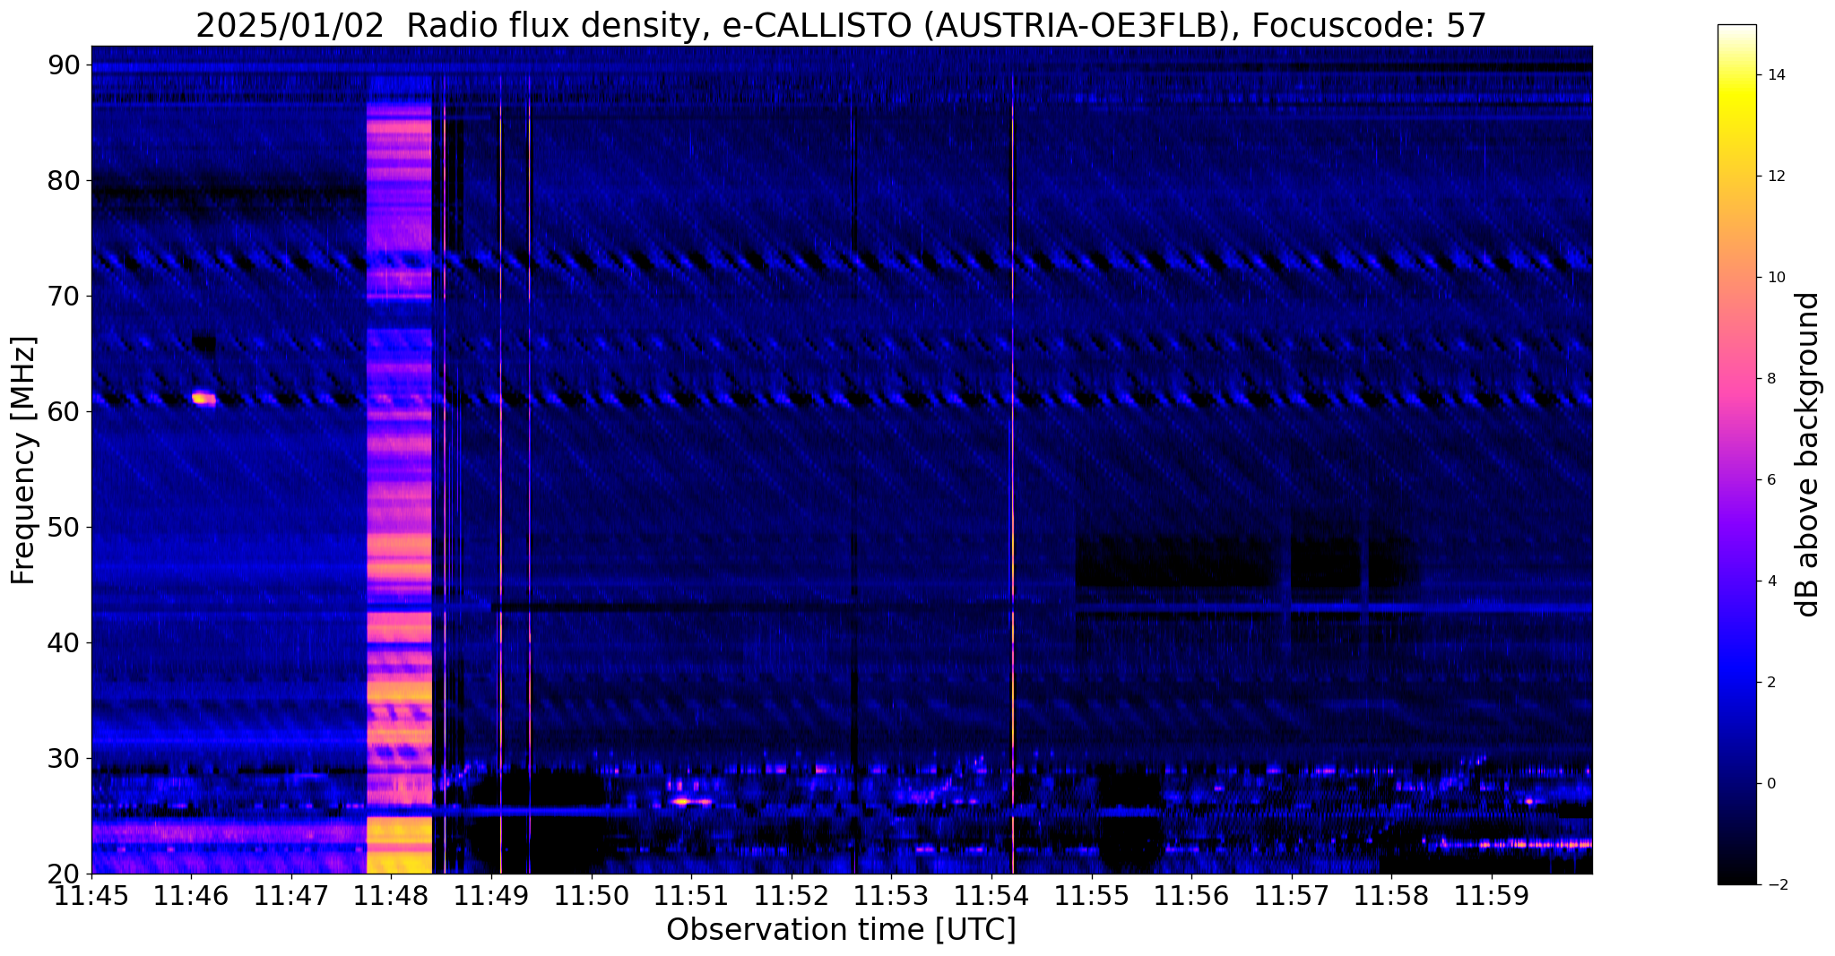Click the 11:47 time tick label
1835x956 pixels.
pyautogui.click(x=291, y=895)
